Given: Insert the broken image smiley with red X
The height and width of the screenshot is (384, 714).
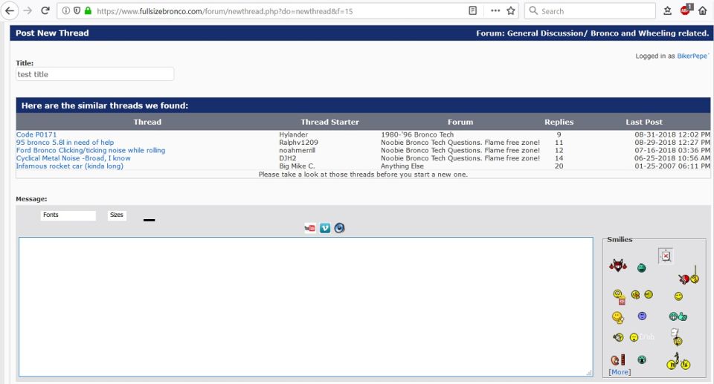Looking at the screenshot, I should [x=665, y=256].
